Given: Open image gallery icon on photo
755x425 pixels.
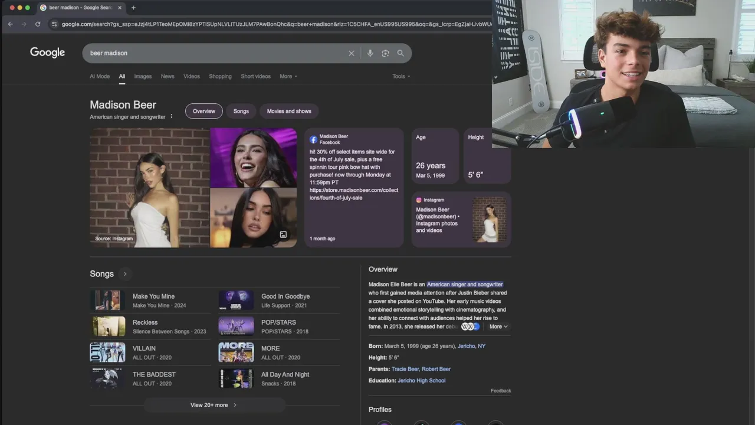Looking at the screenshot, I should click(x=283, y=234).
